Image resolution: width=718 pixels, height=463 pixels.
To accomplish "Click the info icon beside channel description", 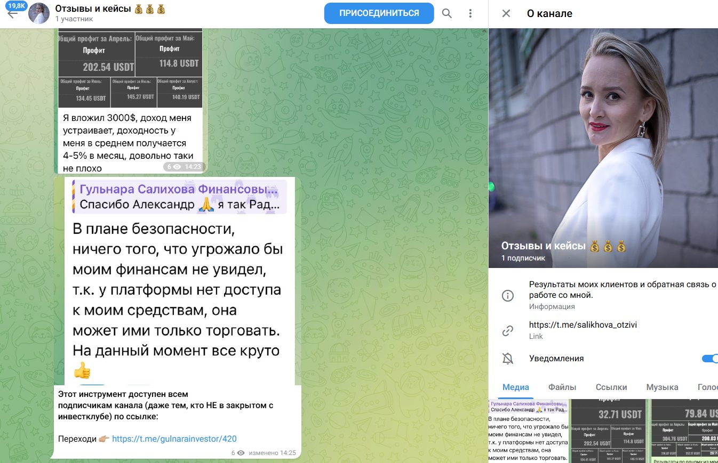I will pos(508,295).
